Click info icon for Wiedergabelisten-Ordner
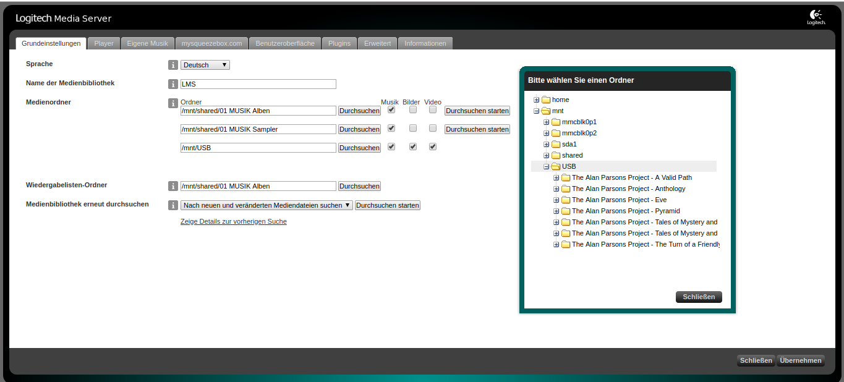 [173, 186]
